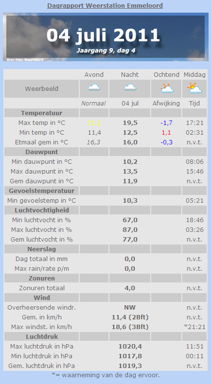Select the Dauwpunt section header
The height and width of the screenshot is (384, 211).
[x=42, y=152]
